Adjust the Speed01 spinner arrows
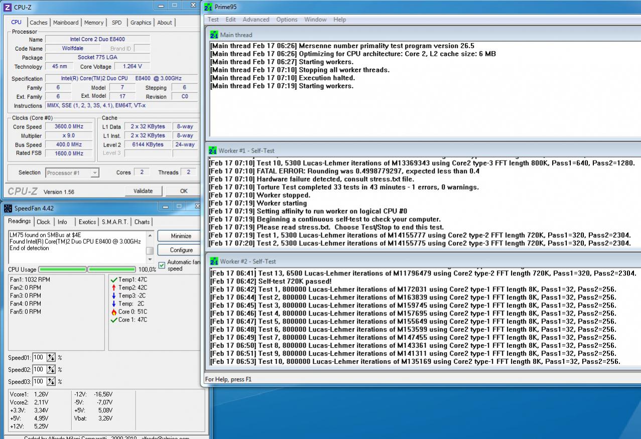641x439 pixels. pos(51,358)
